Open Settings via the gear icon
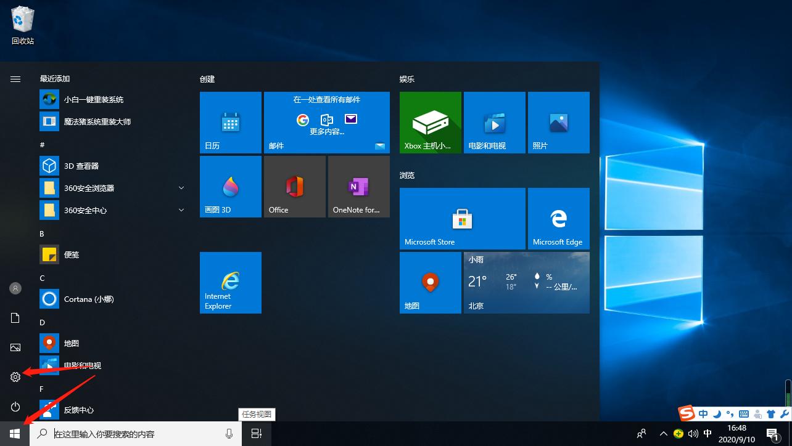 click(x=15, y=376)
